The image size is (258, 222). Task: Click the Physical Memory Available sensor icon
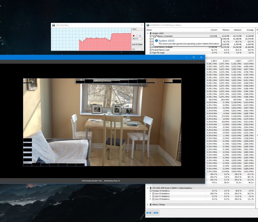click(151, 47)
